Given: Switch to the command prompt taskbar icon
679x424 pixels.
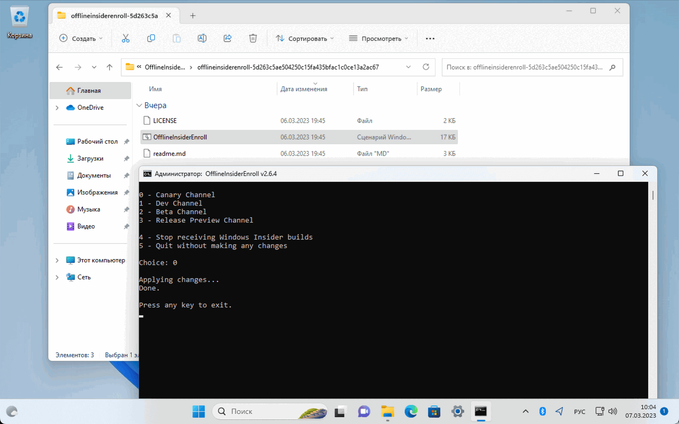Looking at the screenshot, I should pyautogui.click(x=481, y=411).
